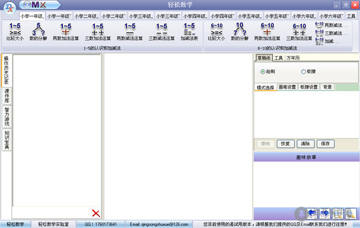
Task: Click the red X delete icon in the history panel
Action: coord(96,213)
